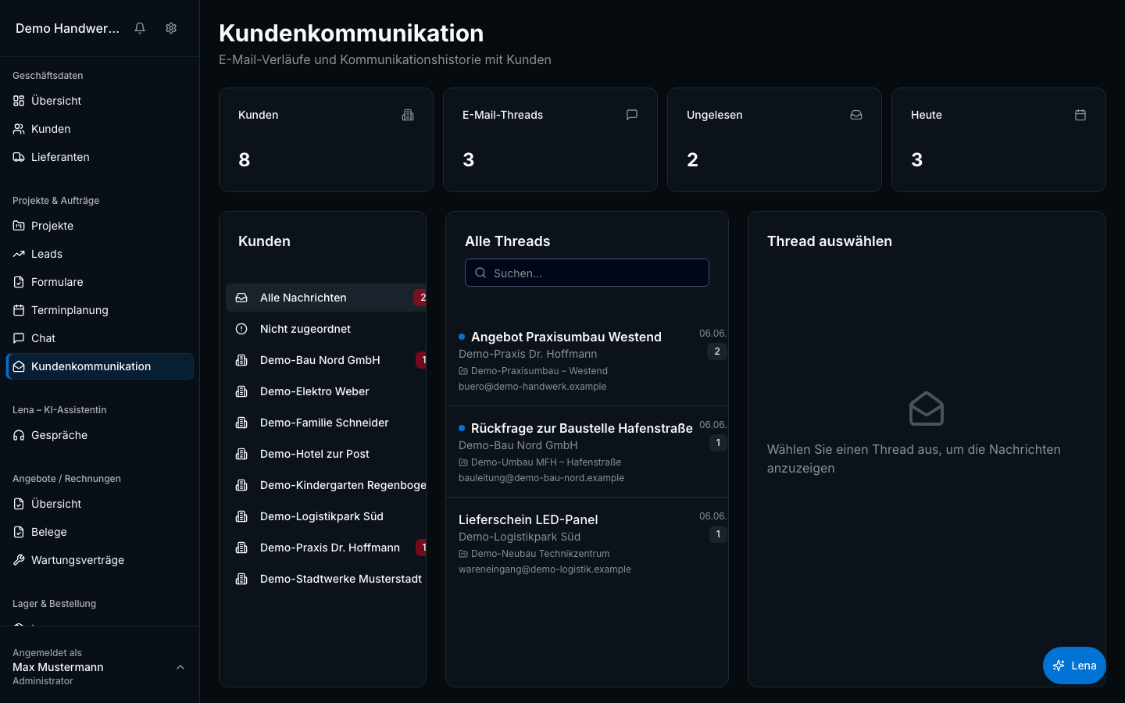Screen dimensions: 1125x703
Task: Open Lieferanten page
Action: (100, 157)
